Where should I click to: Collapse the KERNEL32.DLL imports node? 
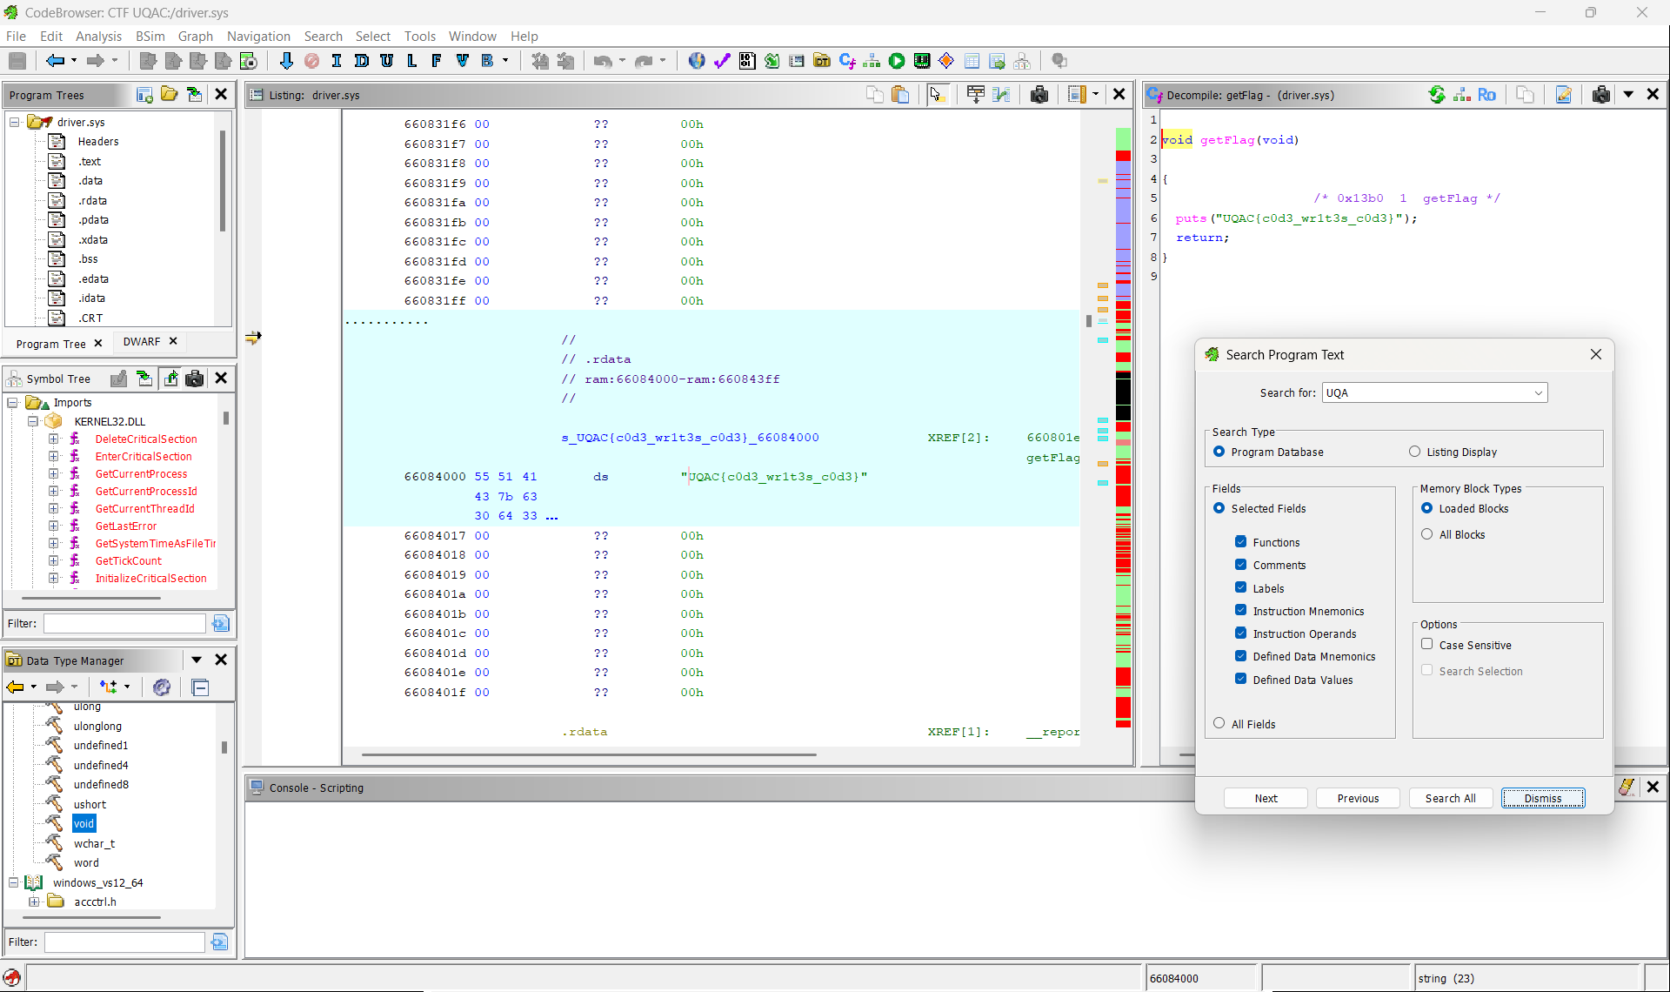[33, 421]
